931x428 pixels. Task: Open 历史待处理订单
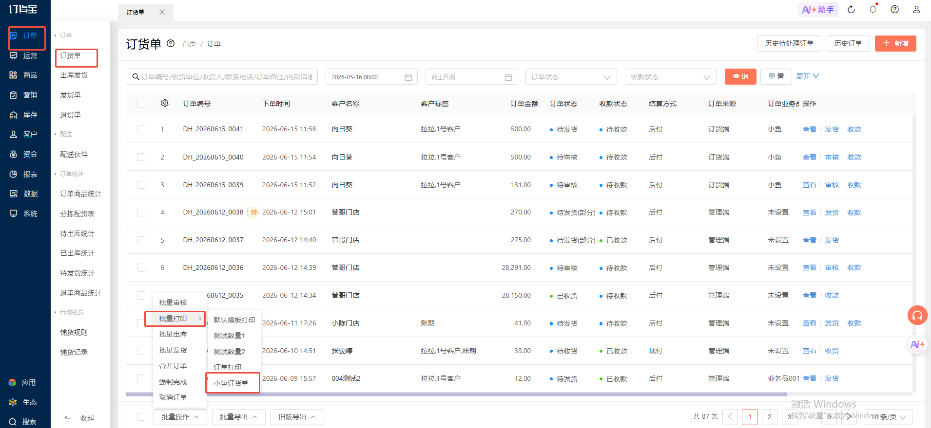[x=789, y=43]
